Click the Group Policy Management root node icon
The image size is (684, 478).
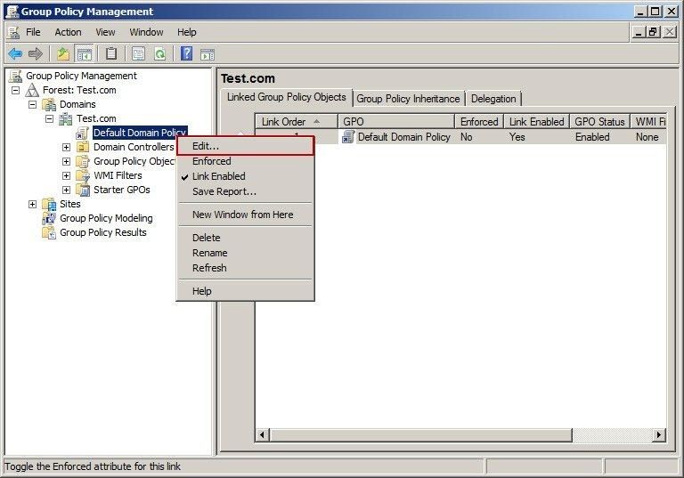16,76
